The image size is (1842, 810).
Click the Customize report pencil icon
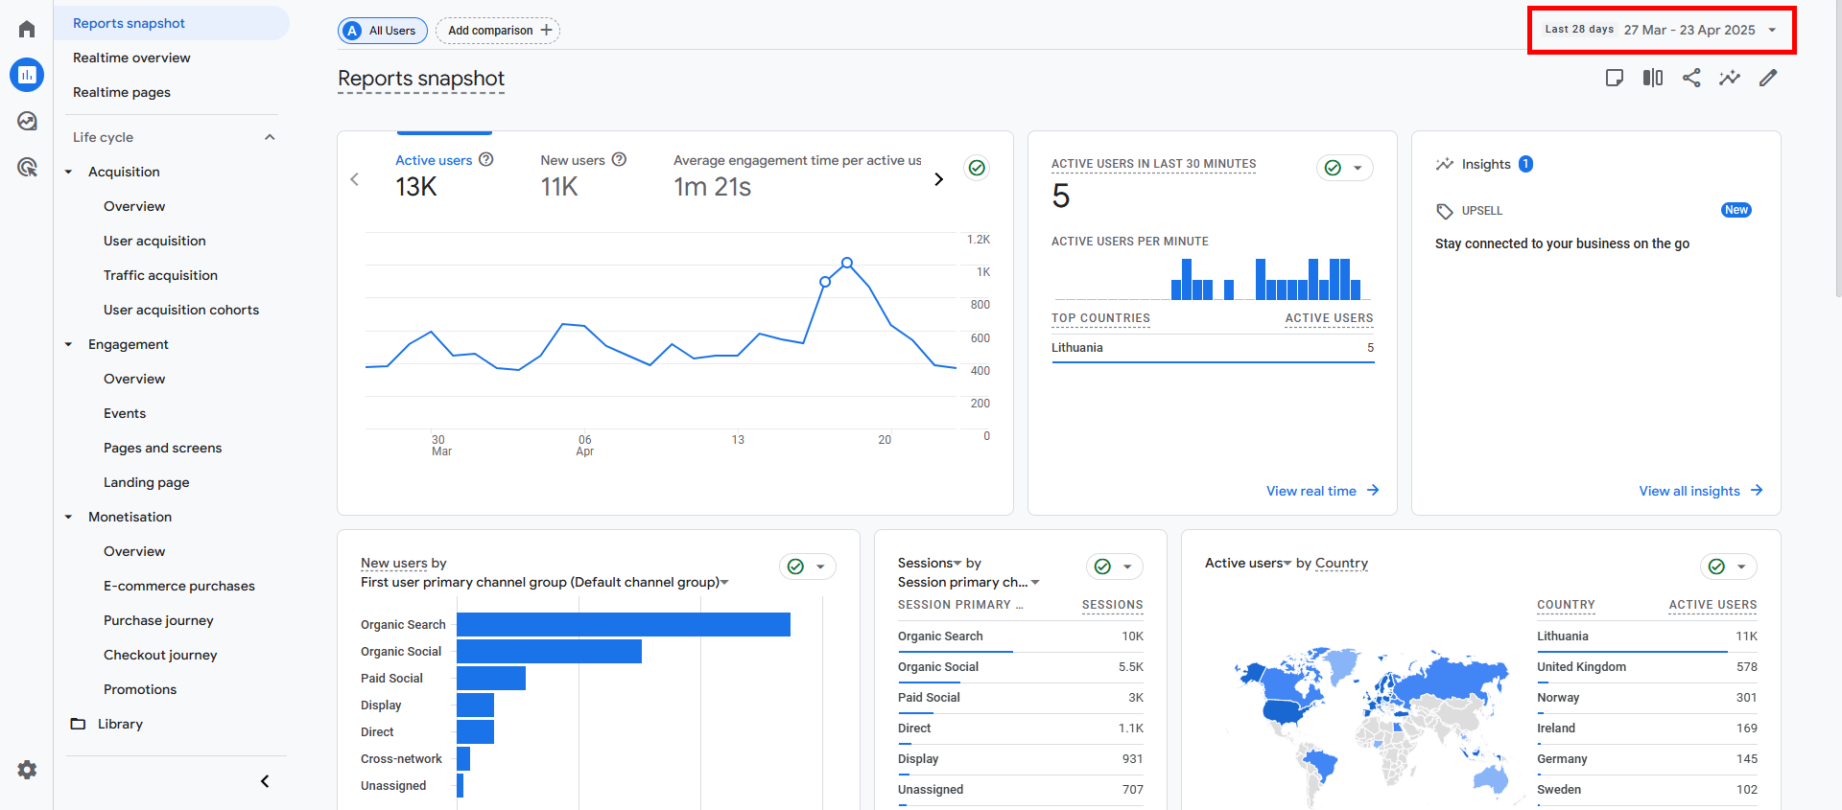[x=1768, y=78]
